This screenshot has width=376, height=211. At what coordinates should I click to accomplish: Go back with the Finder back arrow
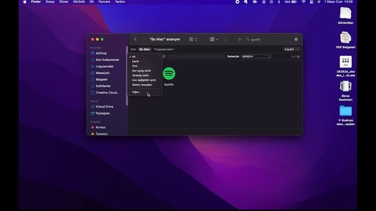[x=135, y=39]
